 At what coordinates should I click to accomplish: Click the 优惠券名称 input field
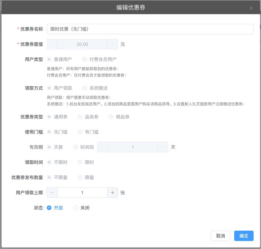click(150, 29)
